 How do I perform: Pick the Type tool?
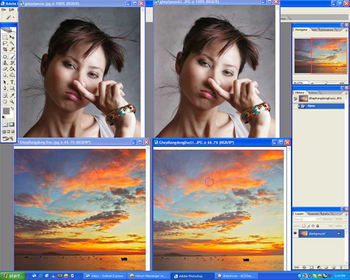pyautogui.click(x=12, y=82)
